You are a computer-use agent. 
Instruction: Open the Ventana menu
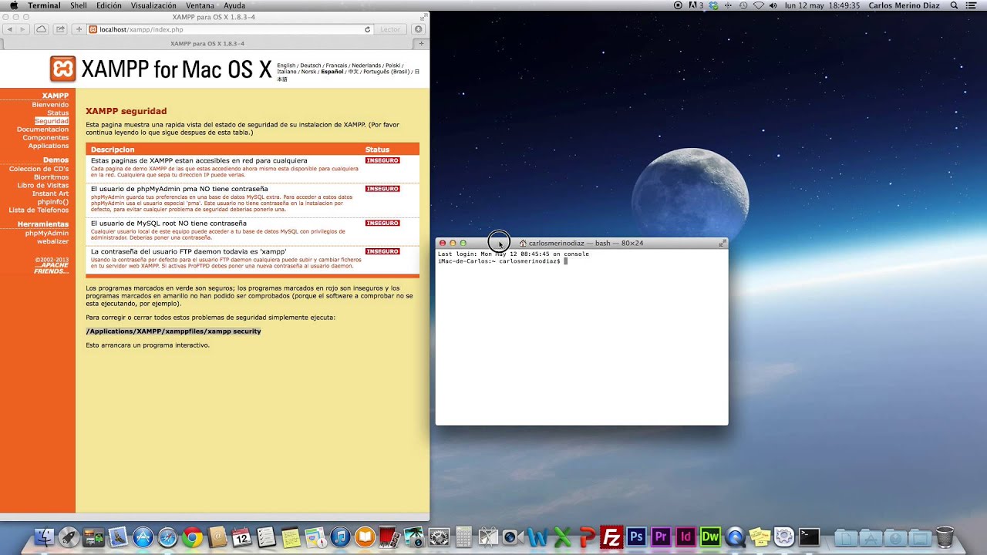(x=200, y=5)
